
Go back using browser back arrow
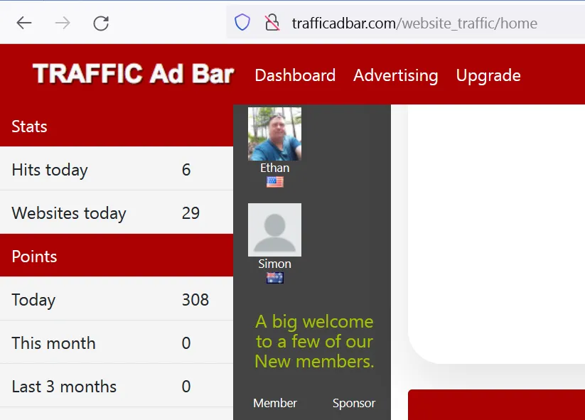pos(24,23)
